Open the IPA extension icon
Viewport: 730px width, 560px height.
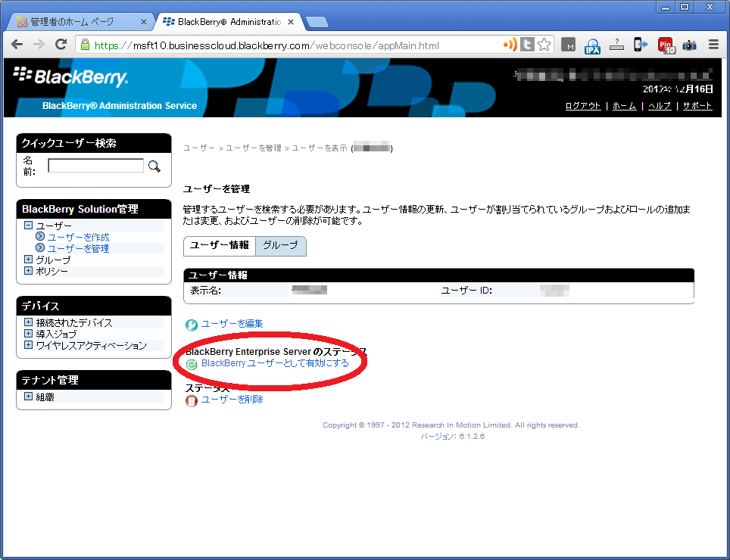[592, 45]
